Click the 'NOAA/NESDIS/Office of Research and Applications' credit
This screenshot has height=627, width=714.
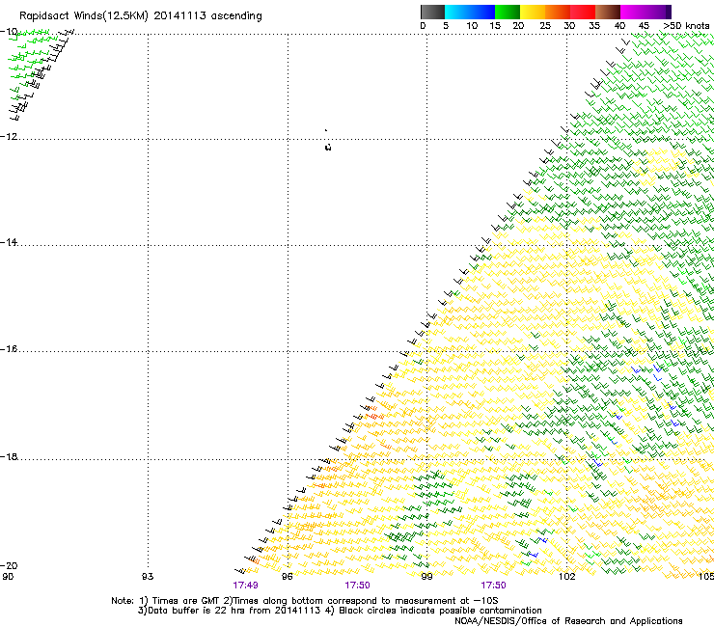click(568, 621)
